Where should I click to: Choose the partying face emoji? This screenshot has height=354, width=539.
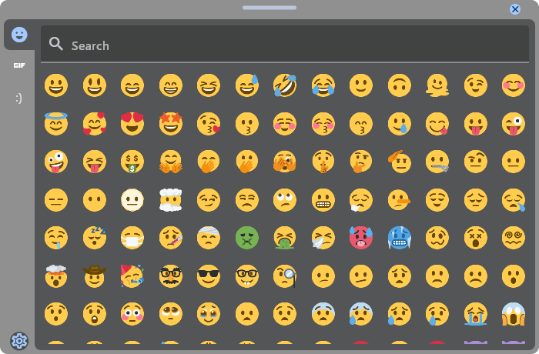coord(132,276)
